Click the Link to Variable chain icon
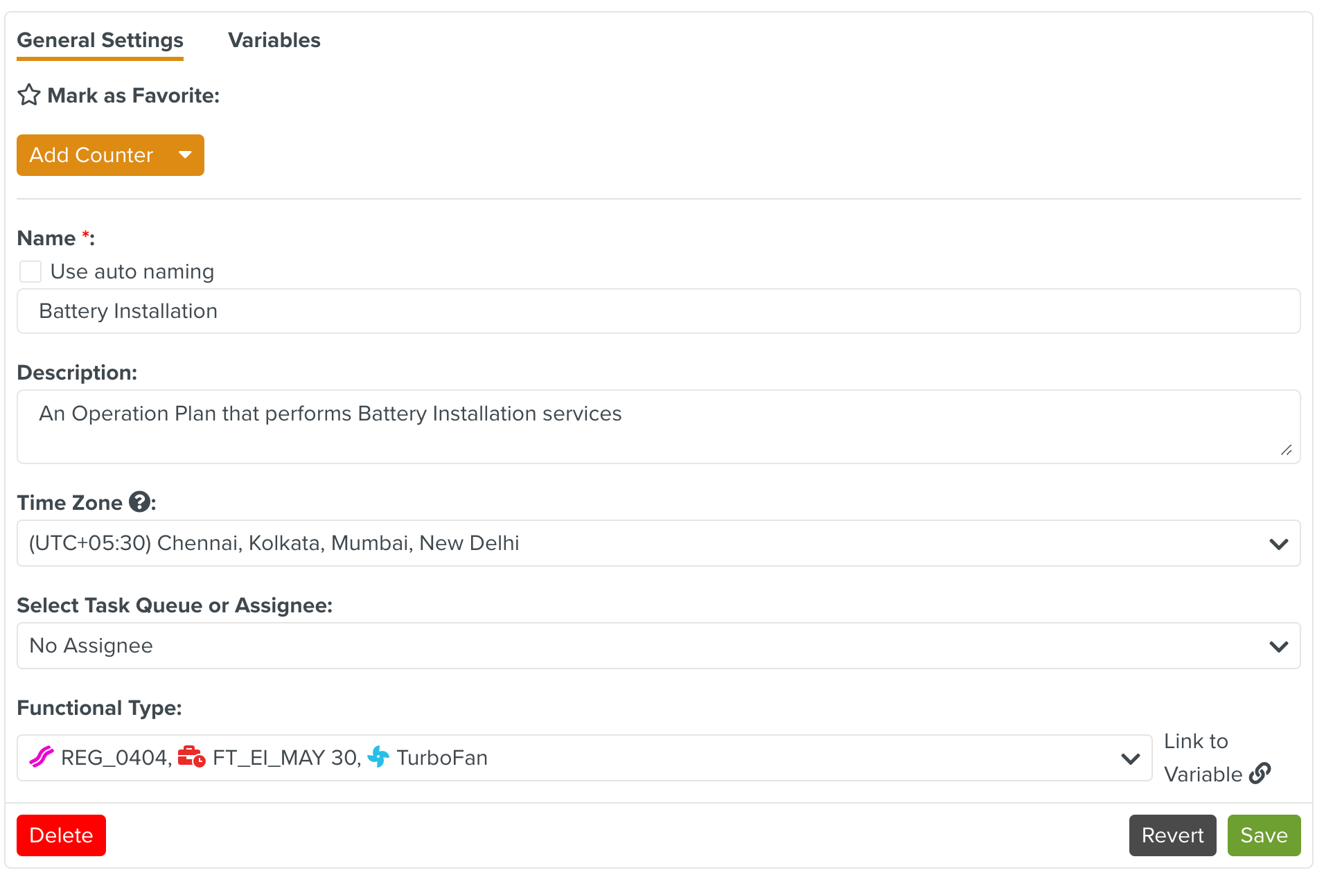 coord(1260,773)
